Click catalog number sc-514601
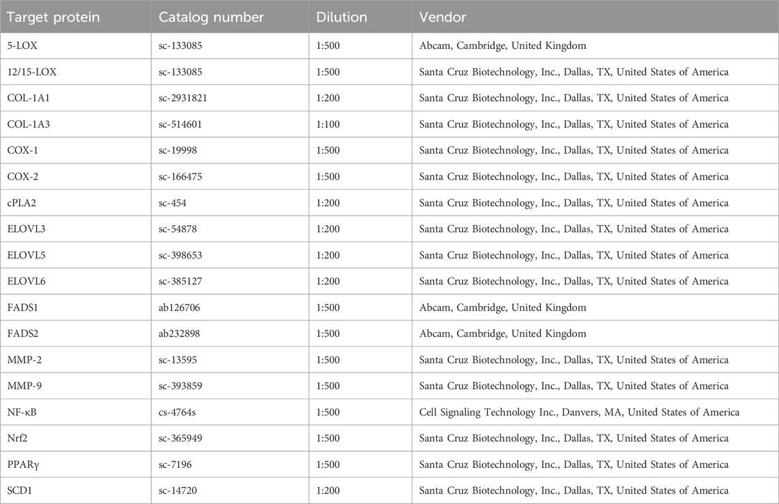 [180, 124]
